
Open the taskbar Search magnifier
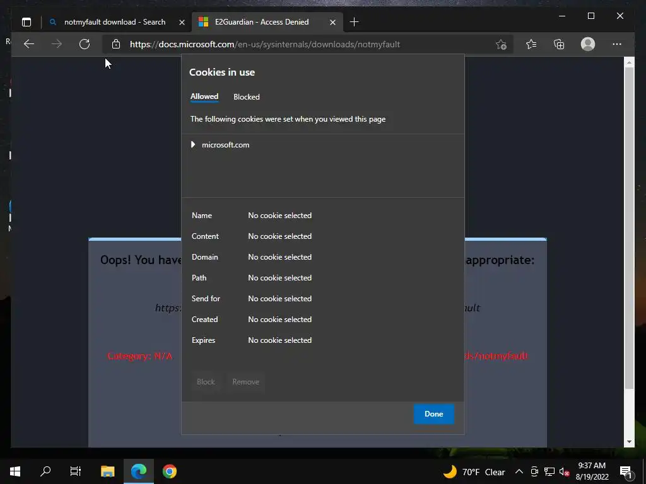tap(45, 471)
